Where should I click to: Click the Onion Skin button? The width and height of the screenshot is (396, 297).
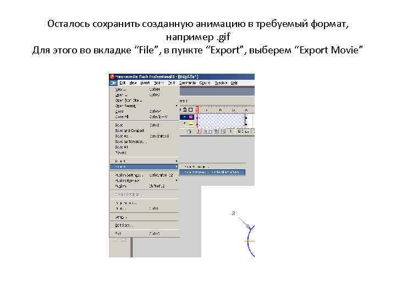click(205, 131)
